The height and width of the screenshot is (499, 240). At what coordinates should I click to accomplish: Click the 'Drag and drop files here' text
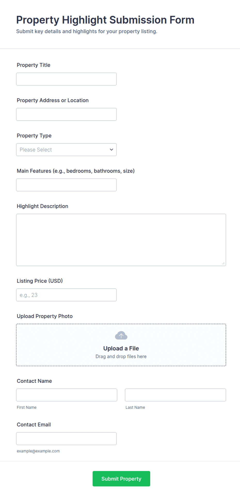tap(121, 356)
